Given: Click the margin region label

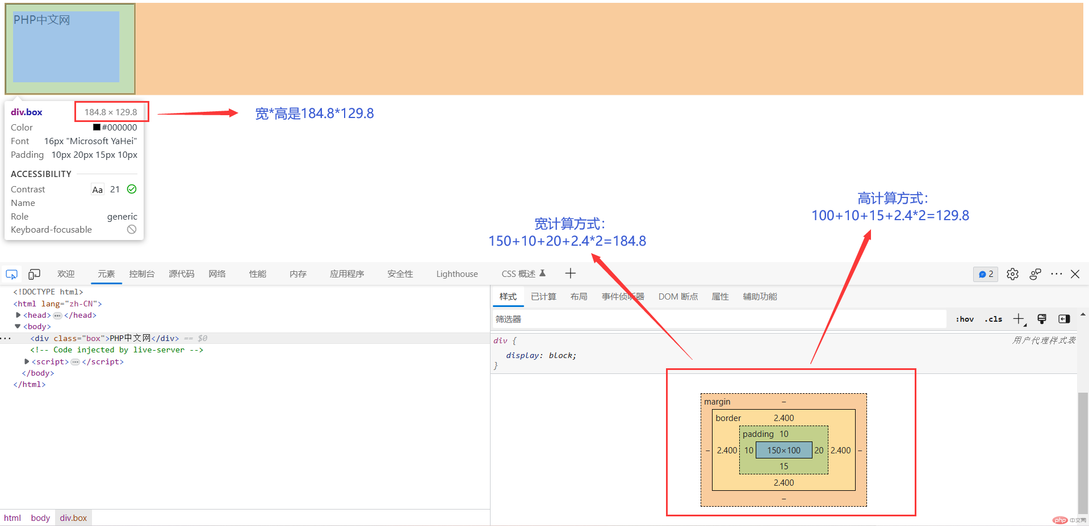Looking at the screenshot, I should [x=717, y=402].
